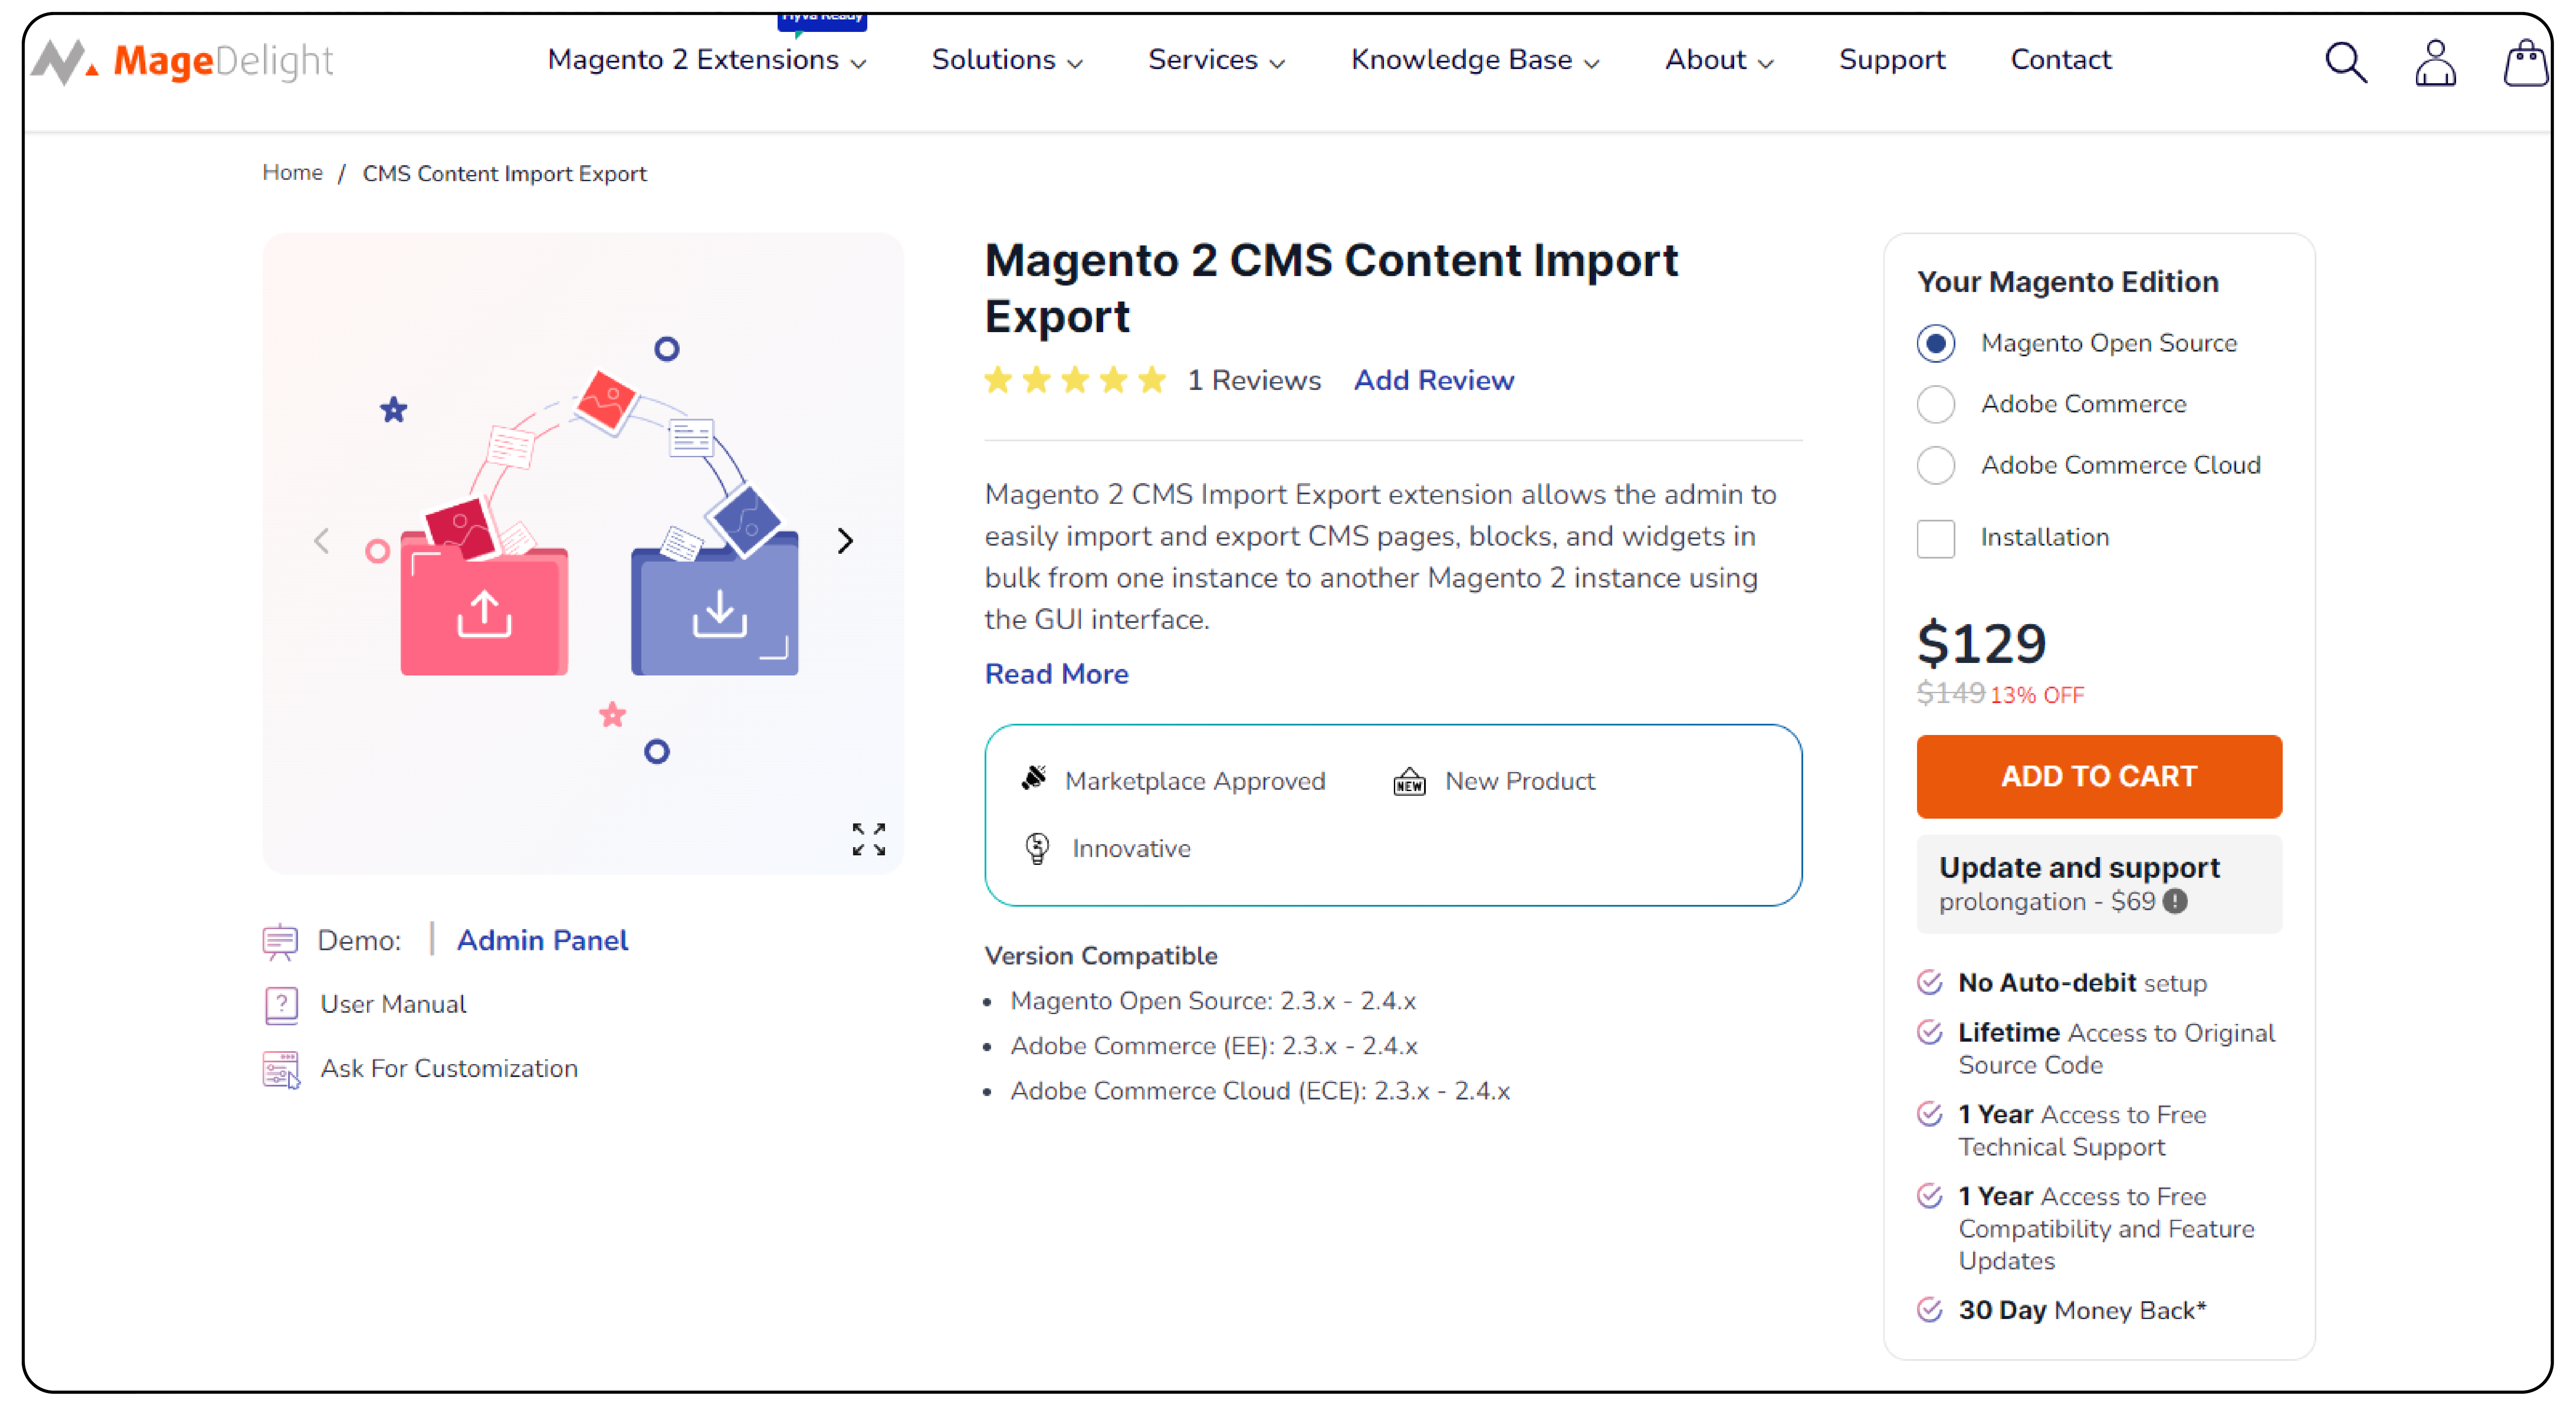Click Lifetime Access checkmark icon
Viewport: 2576px width, 1407px height.
(1929, 1032)
